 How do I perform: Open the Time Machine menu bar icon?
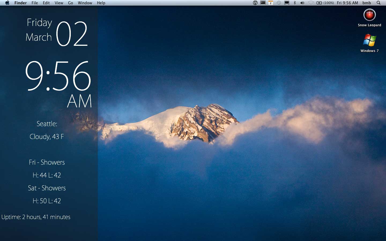279,3
